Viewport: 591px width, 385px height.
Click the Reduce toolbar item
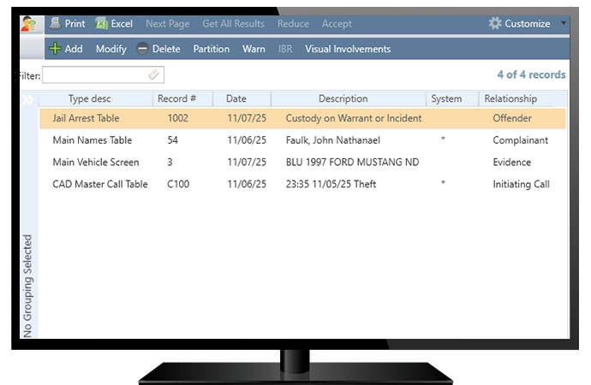tap(293, 24)
